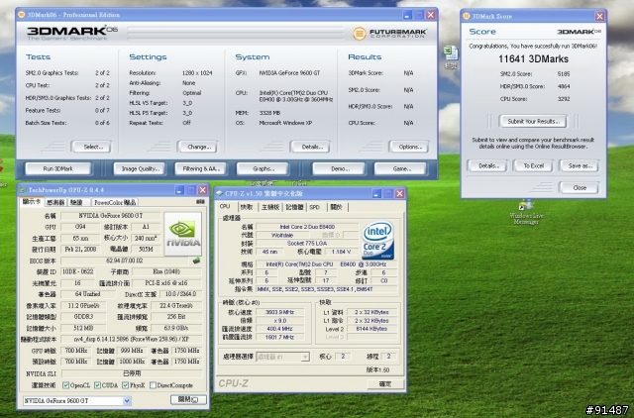Click Select under Tests
Viewport: 634px width, 418px height.
point(91,147)
